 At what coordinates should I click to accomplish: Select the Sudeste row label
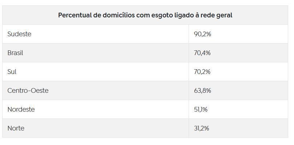(19, 34)
